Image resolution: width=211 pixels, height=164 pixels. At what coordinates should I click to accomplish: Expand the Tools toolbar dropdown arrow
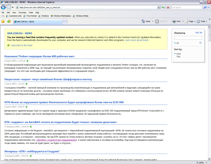point(206,21)
